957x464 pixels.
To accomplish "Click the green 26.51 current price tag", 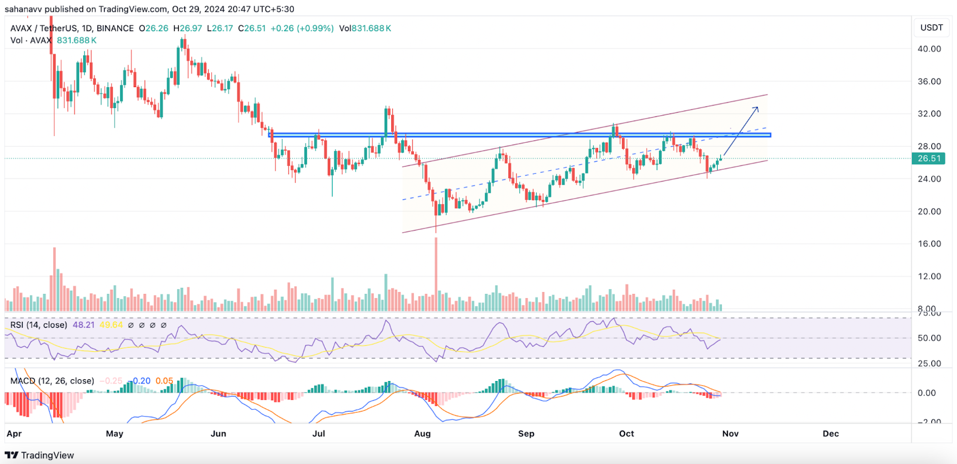I will (929, 159).
